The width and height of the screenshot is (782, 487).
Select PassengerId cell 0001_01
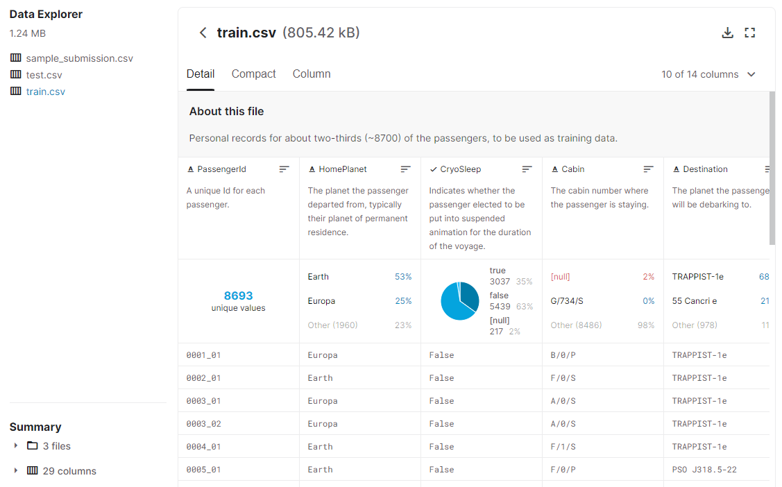click(x=203, y=355)
